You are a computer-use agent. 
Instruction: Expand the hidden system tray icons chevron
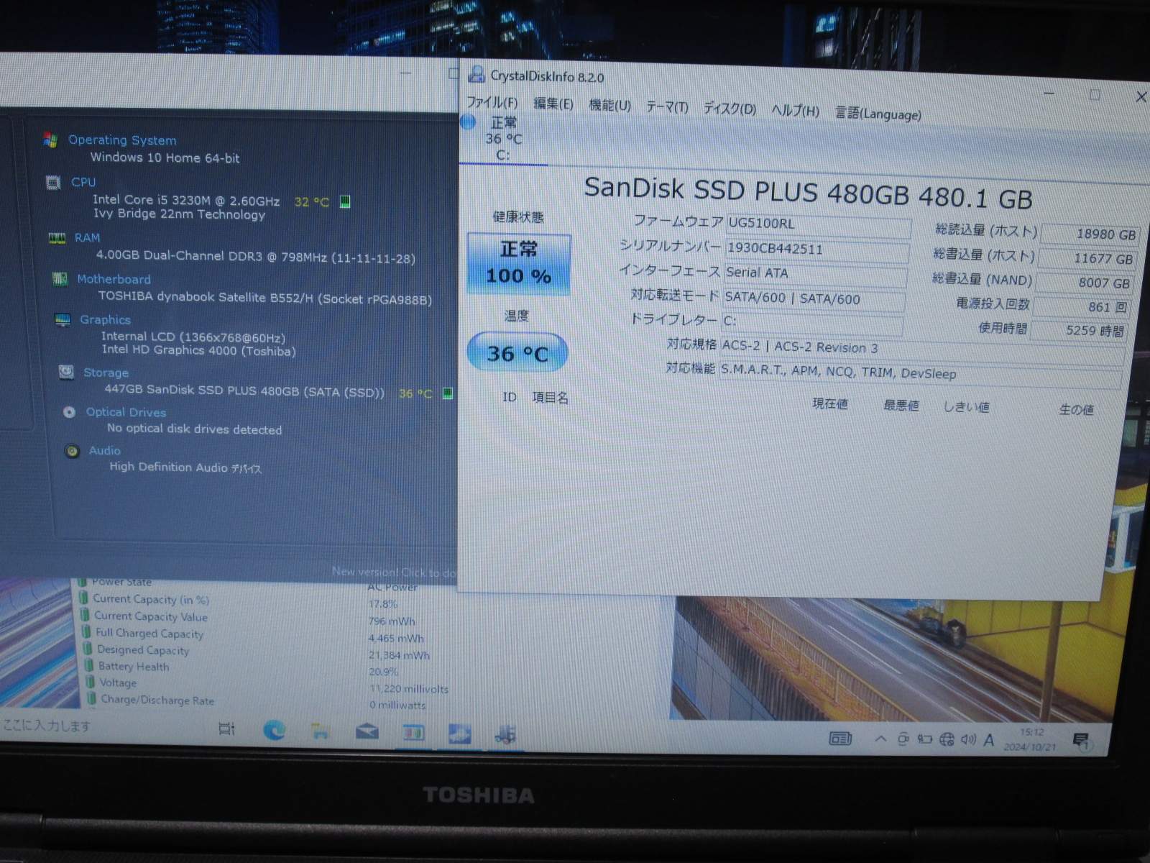click(x=880, y=739)
